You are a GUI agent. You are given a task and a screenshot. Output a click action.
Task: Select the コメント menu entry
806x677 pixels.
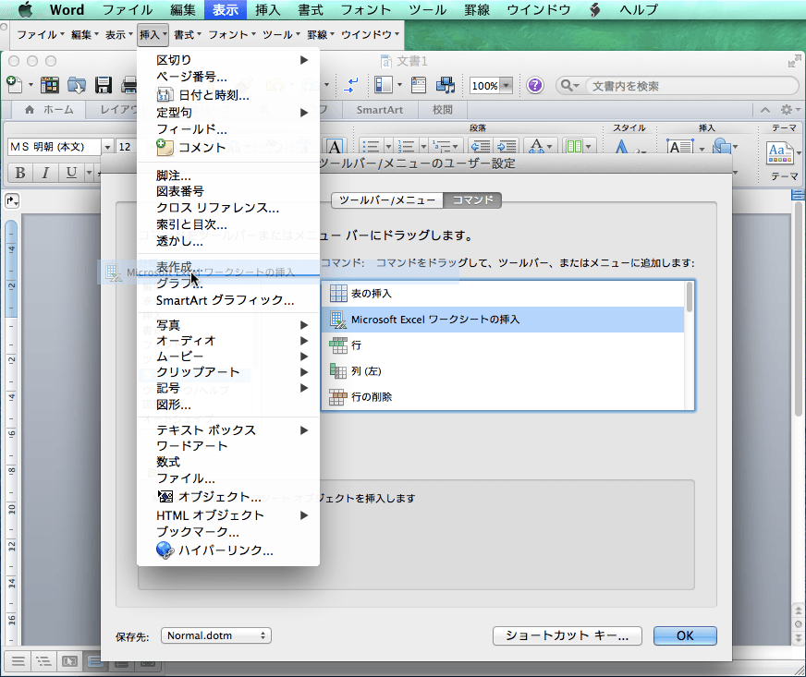pyautogui.click(x=228, y=148)
